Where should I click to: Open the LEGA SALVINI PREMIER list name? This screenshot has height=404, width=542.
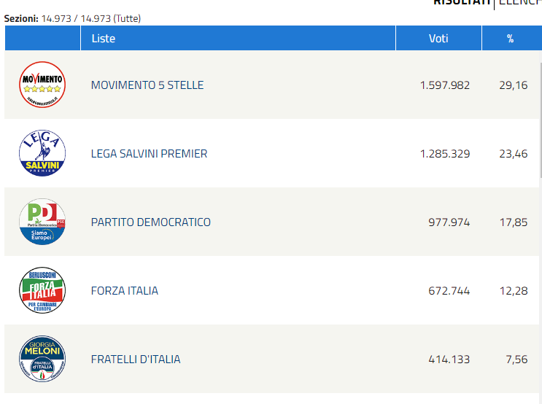click(x=149, y=153)
